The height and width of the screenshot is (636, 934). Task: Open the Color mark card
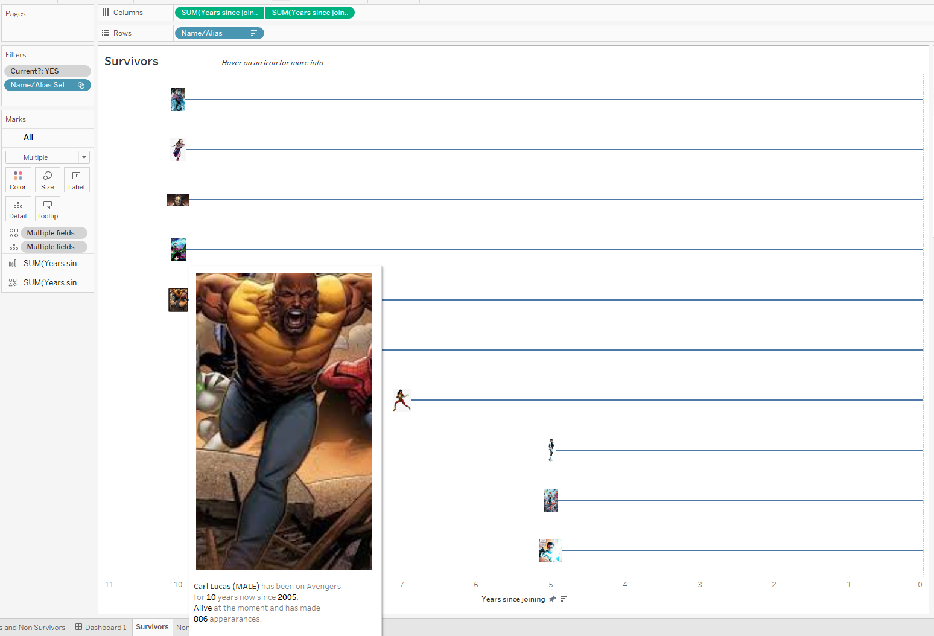pyautogui.click(x=18, y=180)
